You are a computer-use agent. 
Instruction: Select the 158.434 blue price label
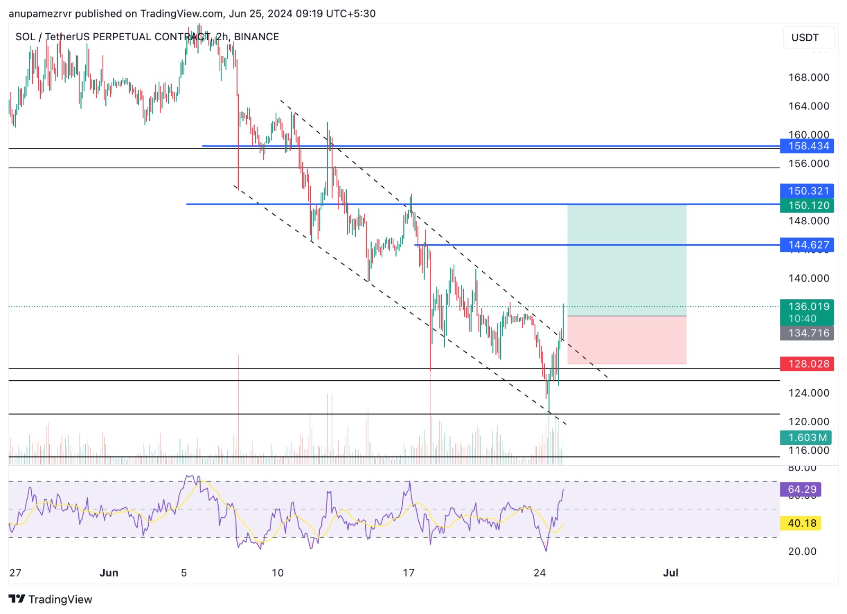pos(807,146)
